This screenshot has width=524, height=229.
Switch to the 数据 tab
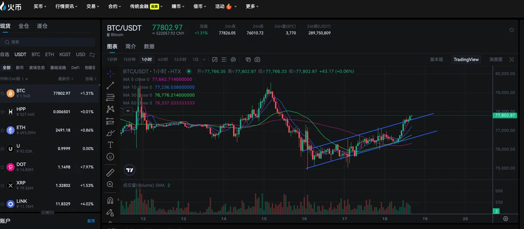[x=149, y=46]
